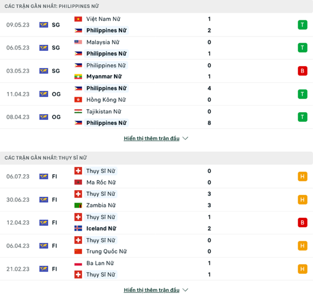Select the 30.06.23 Zambia Nữ match row

[156, 200]
